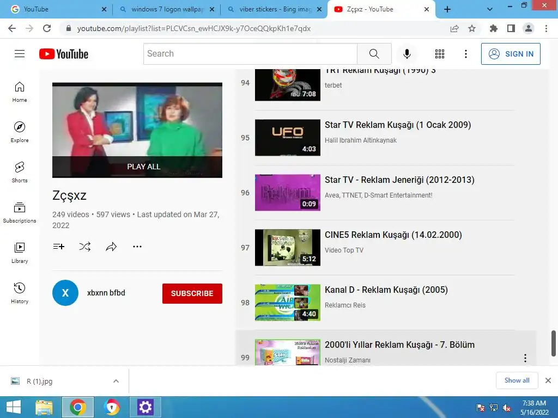The width and height of the screenshot is (558, 418).
Task: Open Kanal D - Reklam Kuşağı (2005)
Action: point(386,290)
